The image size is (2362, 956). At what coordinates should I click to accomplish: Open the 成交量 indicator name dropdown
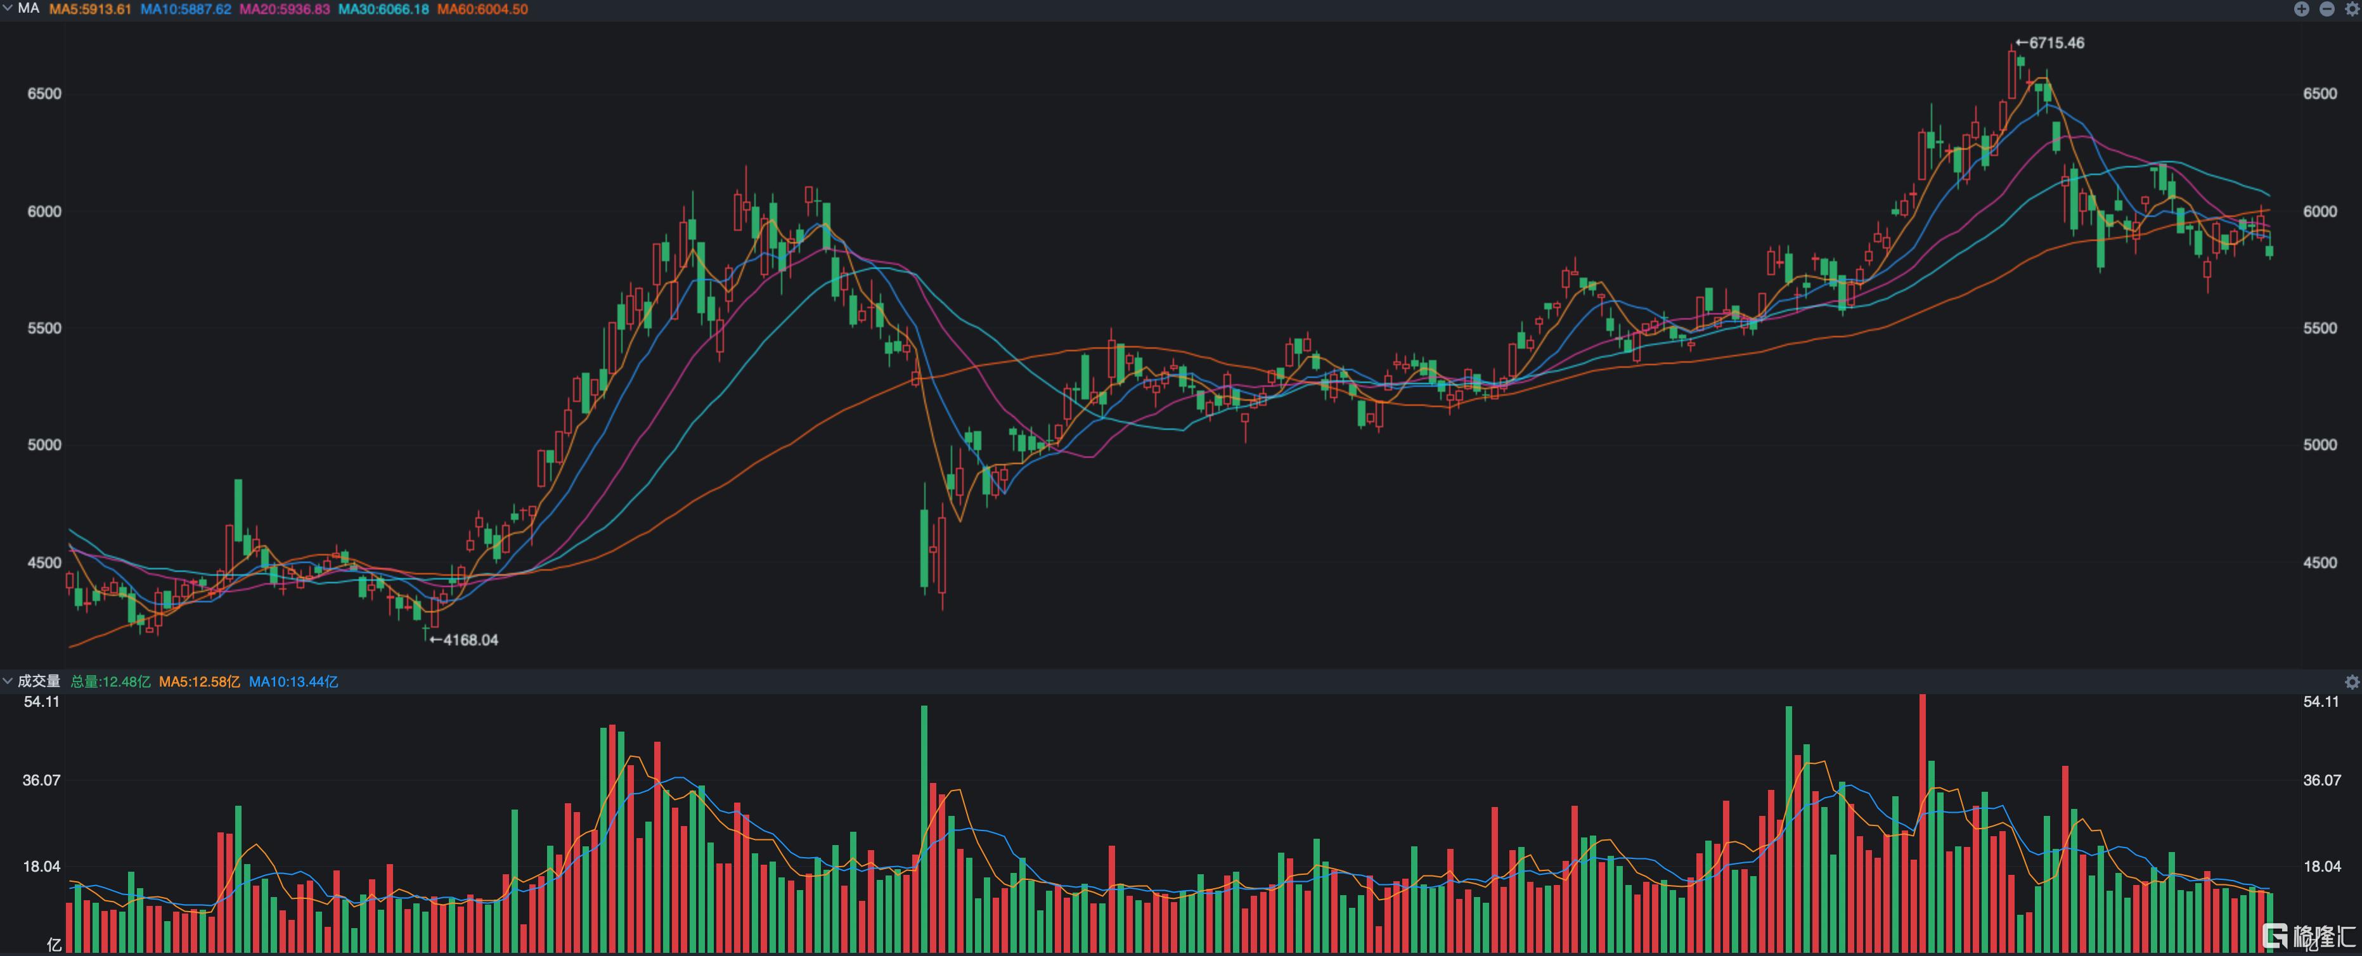point(39,681)
